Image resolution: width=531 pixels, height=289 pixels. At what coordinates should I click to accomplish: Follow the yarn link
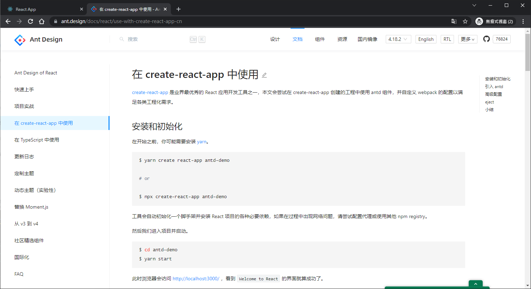click(x=202, y=142)
